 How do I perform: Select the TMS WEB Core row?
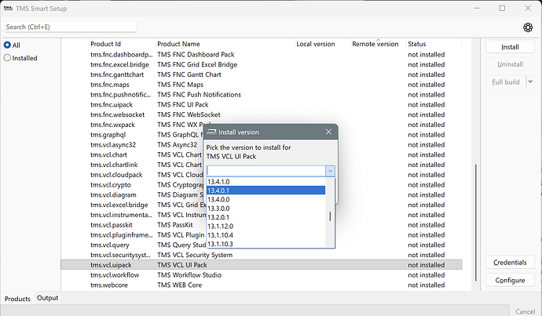(x=262, y=285)
